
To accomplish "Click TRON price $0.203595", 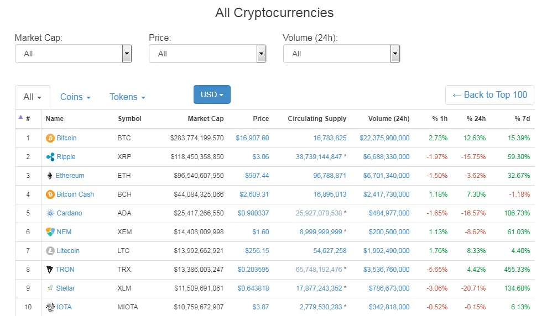I will coord(253,270).
